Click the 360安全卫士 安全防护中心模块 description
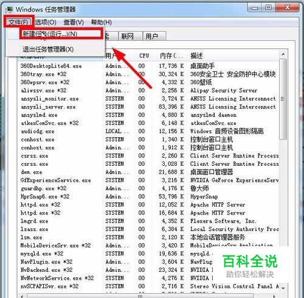 pyautogui.click(x=233, y=74)
